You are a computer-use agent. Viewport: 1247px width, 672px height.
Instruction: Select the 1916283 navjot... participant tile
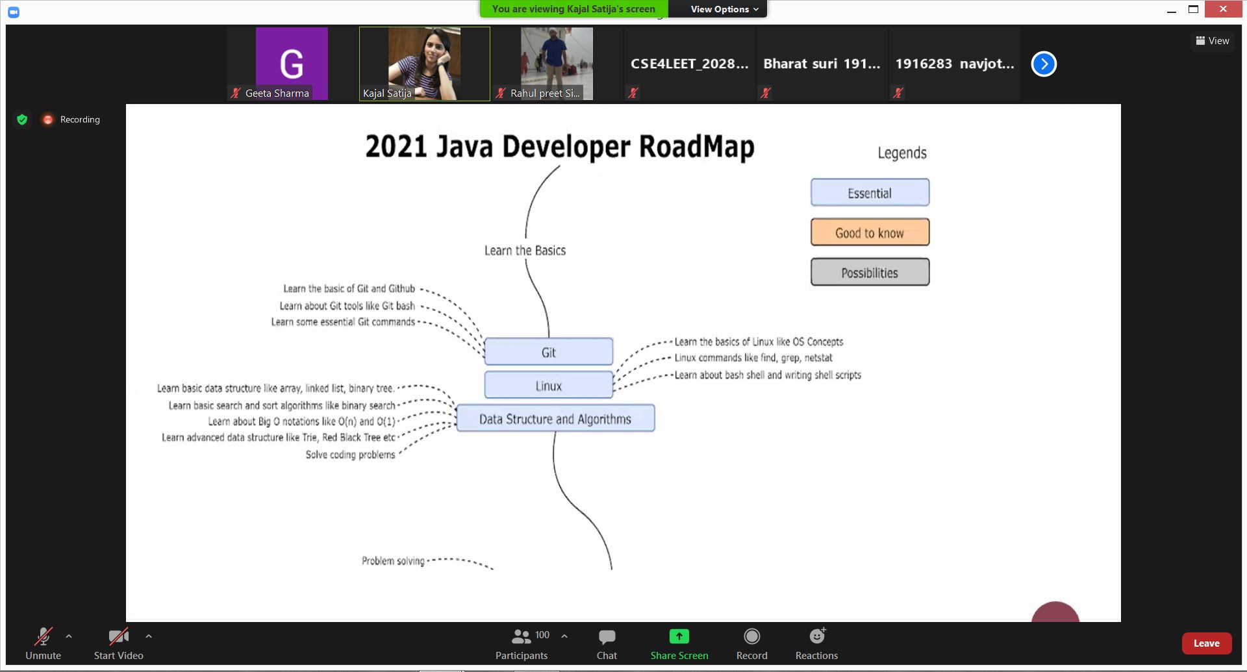(954, 64)
